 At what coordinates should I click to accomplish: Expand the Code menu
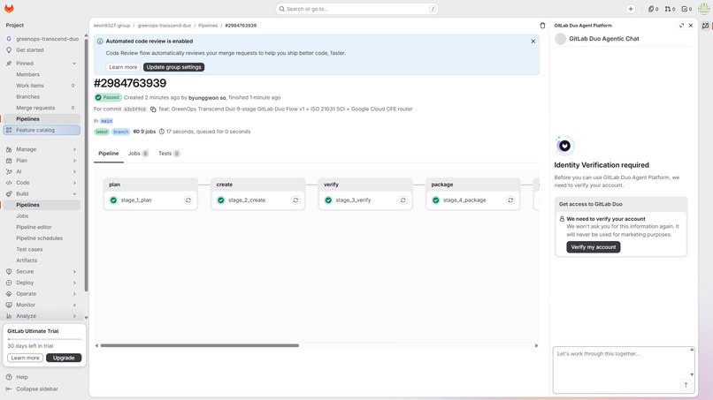point(41,183)
